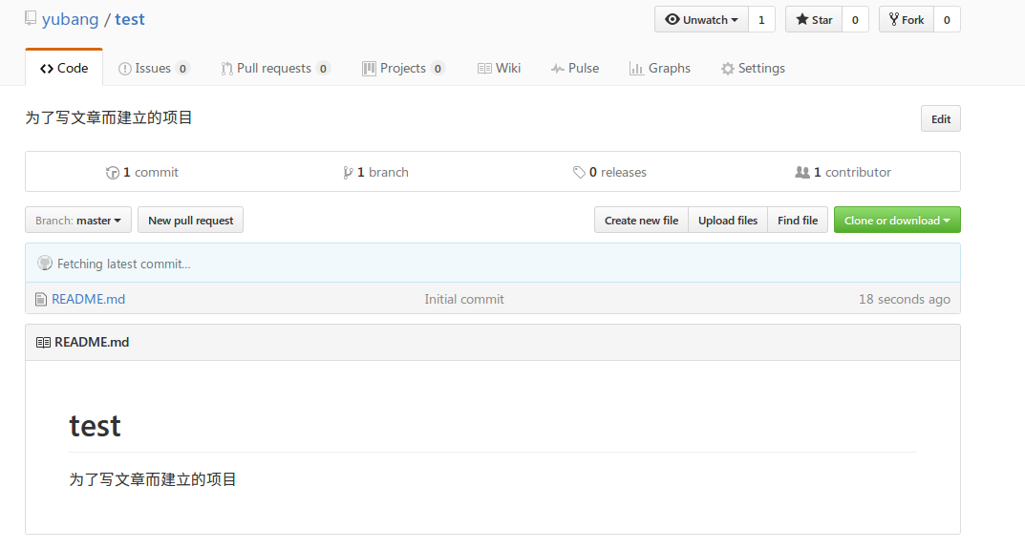
Task: Click the tag icon beside releases
Action: (x=579, y=173)
